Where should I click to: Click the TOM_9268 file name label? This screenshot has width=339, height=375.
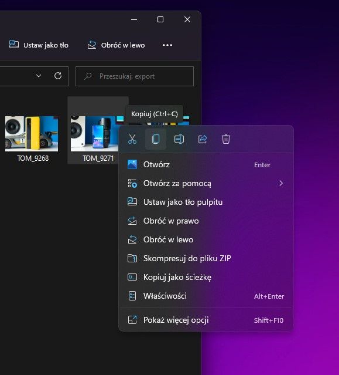click(x=33, y=158)
